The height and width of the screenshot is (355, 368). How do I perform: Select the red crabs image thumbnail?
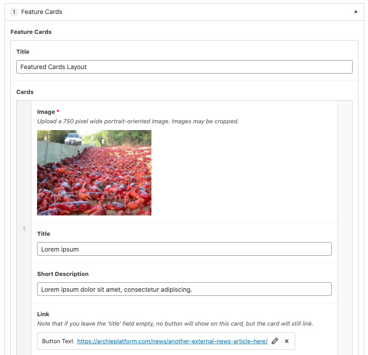pyautogui.click(x=94, y=173)
